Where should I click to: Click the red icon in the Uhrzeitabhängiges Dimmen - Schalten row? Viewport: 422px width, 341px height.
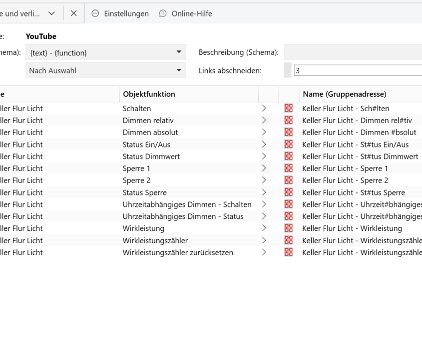click(289, 204)
